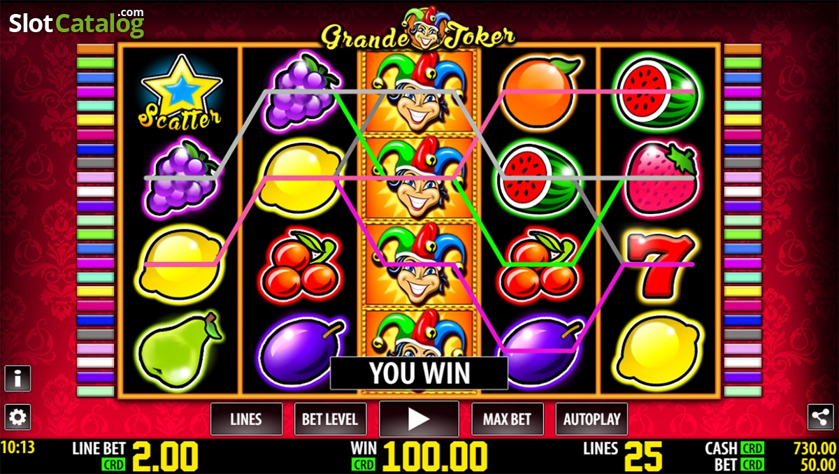
Task: Click the MAX BET button
Action: pyautogui.click(x=507, y=419)
